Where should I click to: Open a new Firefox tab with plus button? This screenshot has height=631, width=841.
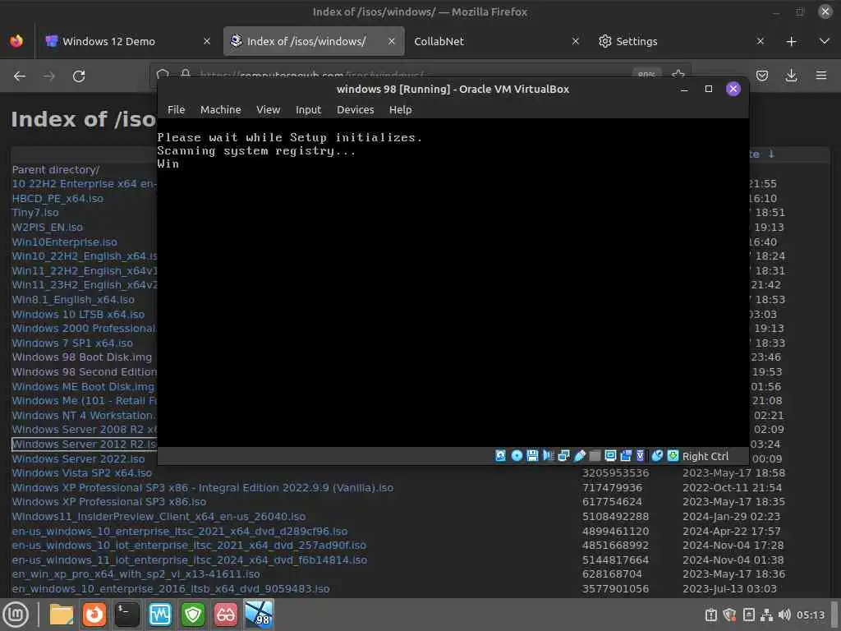(x=791, y=41)
